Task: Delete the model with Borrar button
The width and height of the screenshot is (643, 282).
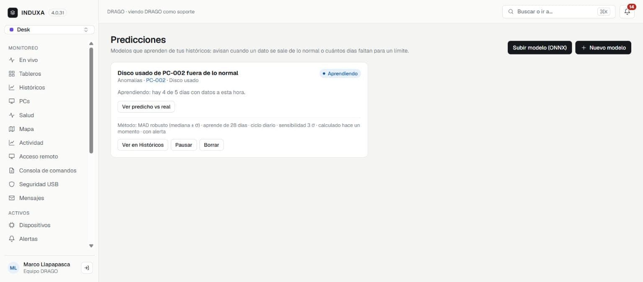Action: click(211, 145)
